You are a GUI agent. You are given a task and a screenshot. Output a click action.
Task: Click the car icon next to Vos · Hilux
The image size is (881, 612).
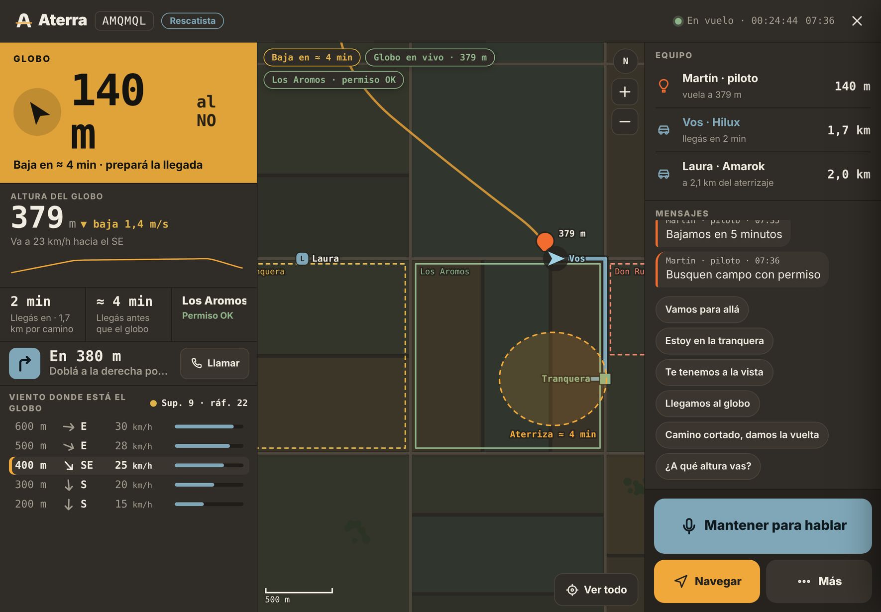663,130
